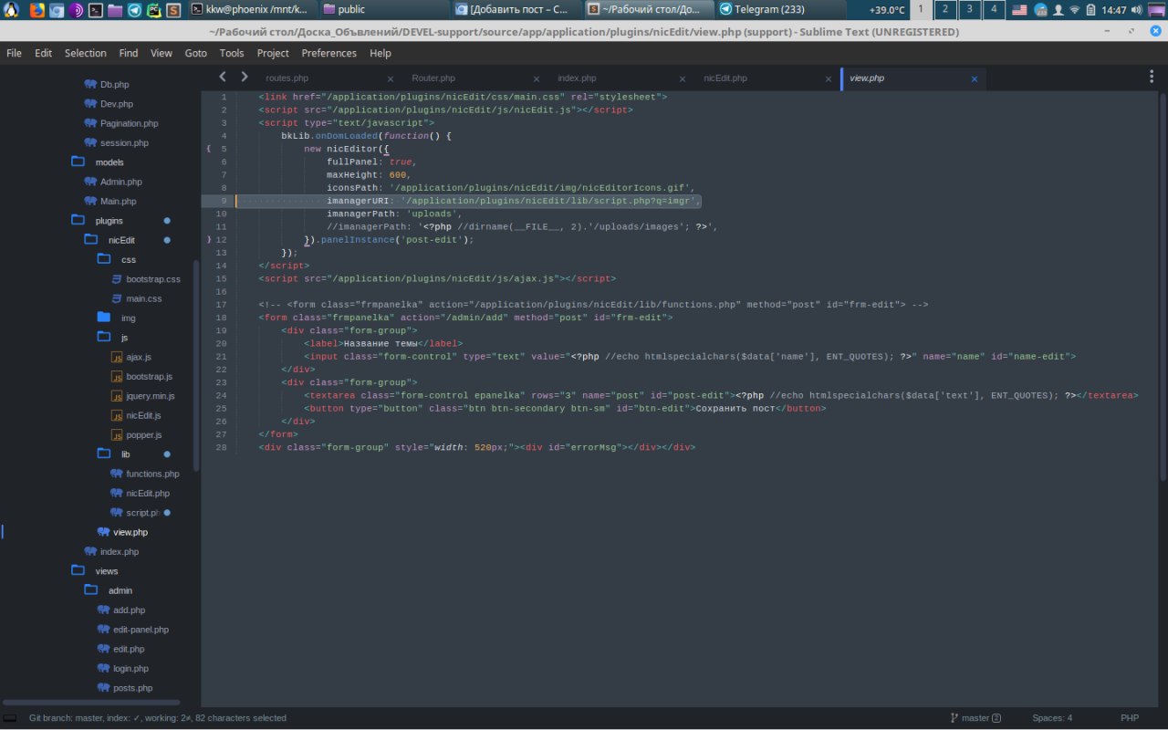
Task: Open the file manager launcher icon
Action: click(x=115, y=10)
